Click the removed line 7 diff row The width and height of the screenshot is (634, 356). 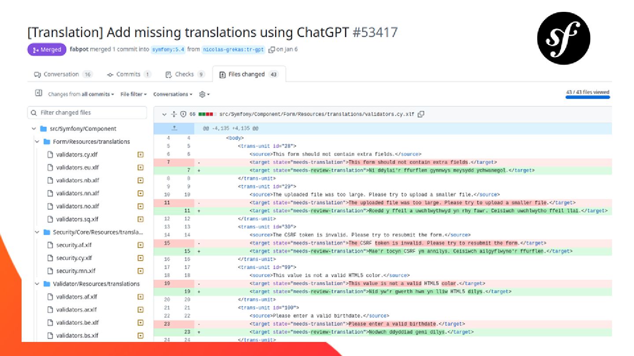tap(383, 162)
